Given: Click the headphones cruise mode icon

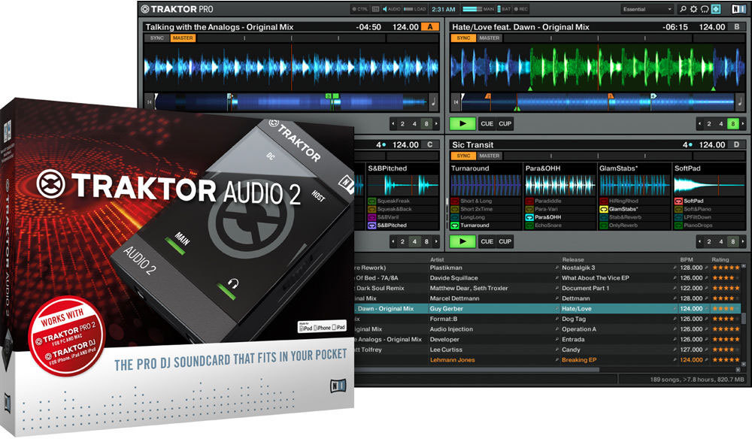Looking at the screenshot, I should pos(705,9).
